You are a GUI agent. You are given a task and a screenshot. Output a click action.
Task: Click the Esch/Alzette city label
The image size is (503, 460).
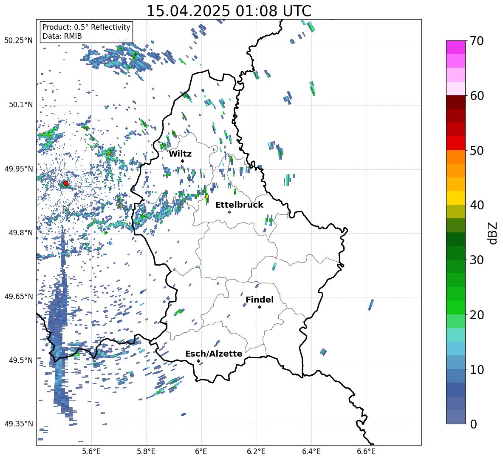tap(214, 354)
